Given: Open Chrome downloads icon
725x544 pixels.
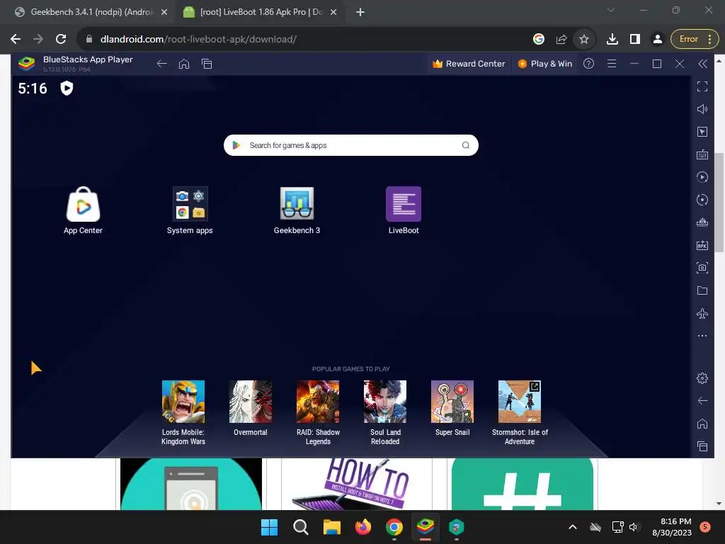Looking at the screenshot, I should (x=612, y=40).
